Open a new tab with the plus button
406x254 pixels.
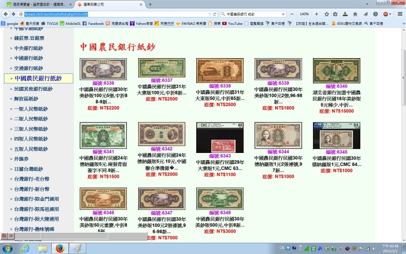pos(150,5)
